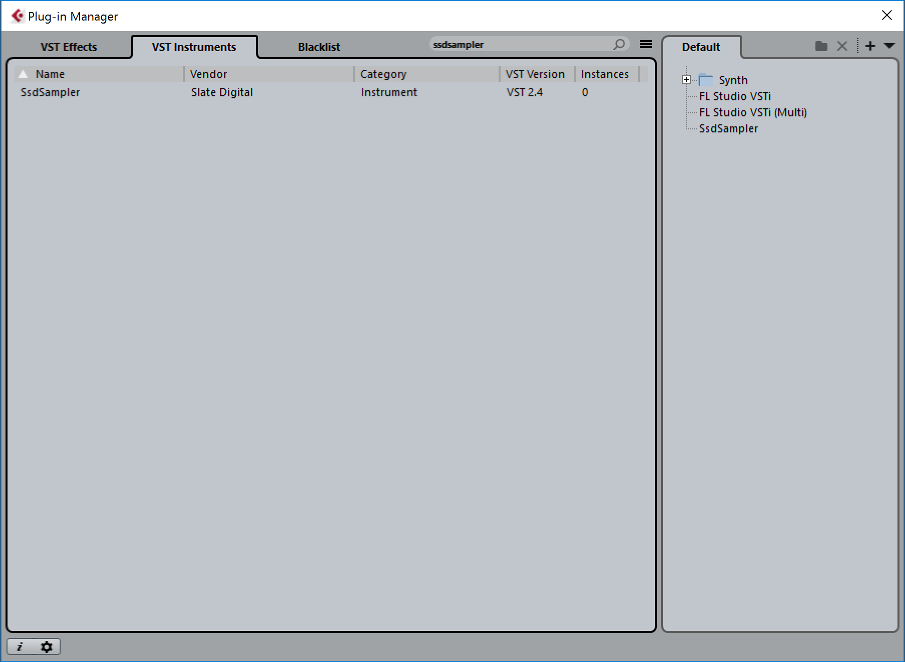Close the Plug-in Manager window
The width and height of the screenshot is (905, 662).
click(887, 16)
